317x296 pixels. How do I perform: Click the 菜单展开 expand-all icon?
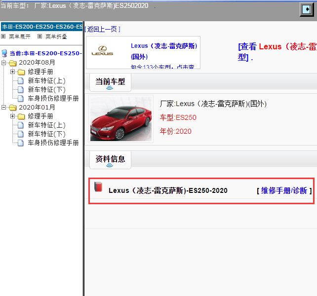click(x=3, y=37)
